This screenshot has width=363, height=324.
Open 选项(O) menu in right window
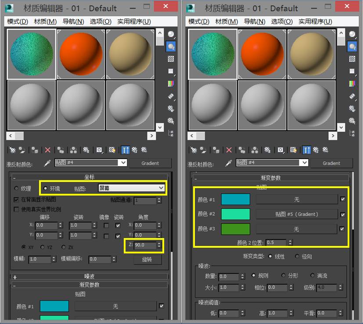point(282,21)
